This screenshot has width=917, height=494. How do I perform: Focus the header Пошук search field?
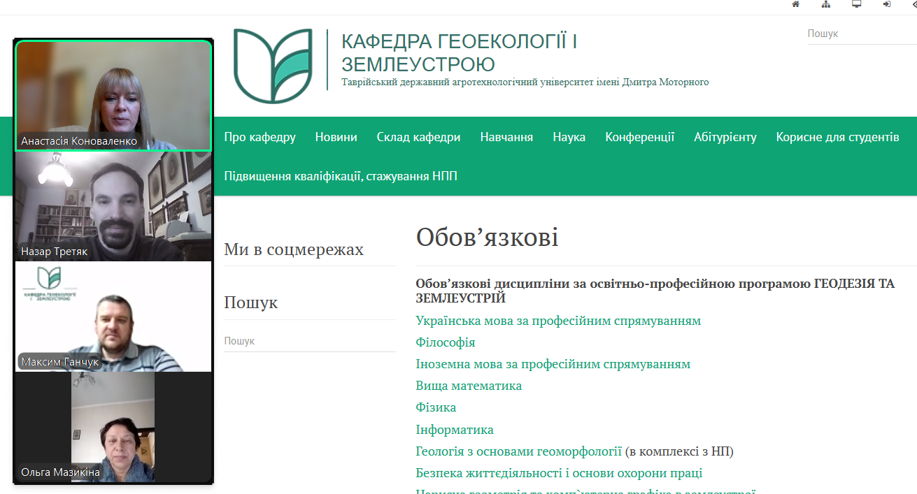tap(862, 34)
